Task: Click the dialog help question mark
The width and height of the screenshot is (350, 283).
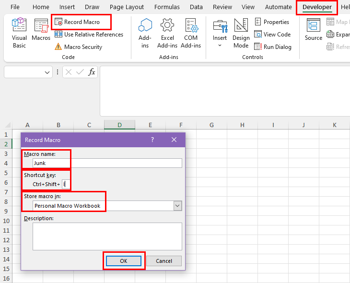Action: click(152, 140)
